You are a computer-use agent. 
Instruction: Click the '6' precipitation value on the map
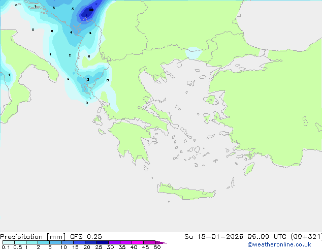[x=54, y=8]
